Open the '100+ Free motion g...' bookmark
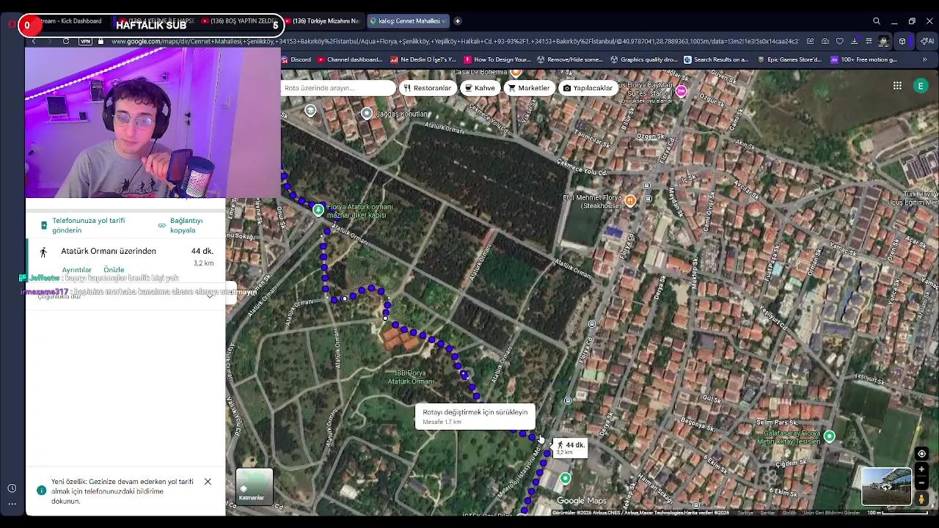Image resolution: width=939 pixels, height=528 pixels. [x=864, y=59]
